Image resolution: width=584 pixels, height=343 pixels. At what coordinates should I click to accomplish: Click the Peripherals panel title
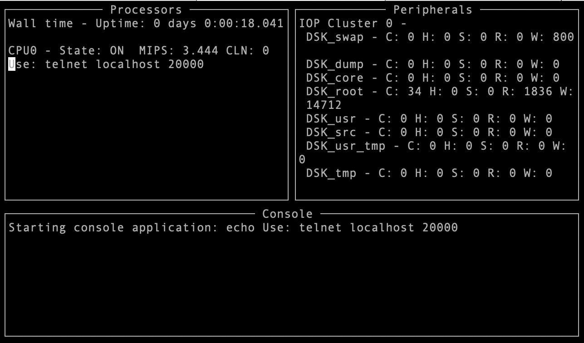[x=433, y=10]
